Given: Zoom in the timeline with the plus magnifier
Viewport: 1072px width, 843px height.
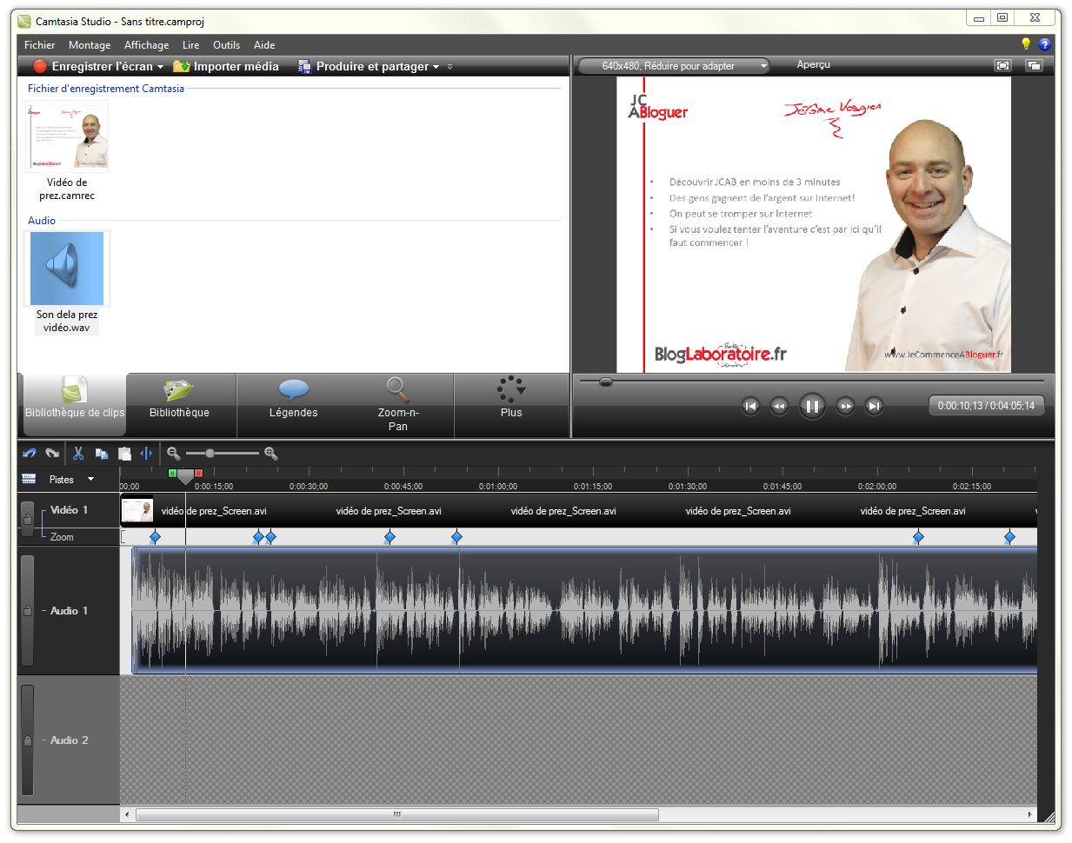Looking at the screenshot, I should [271, 453].
